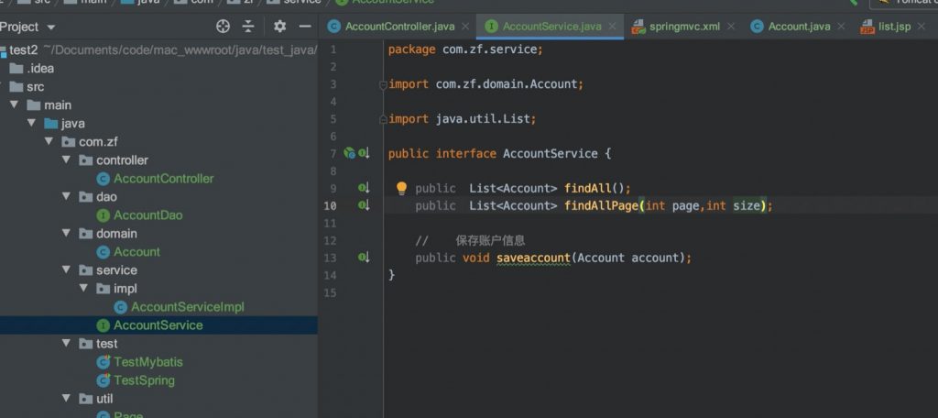
Task: Close the AccountService.java tab
Action: pos(612,27)
